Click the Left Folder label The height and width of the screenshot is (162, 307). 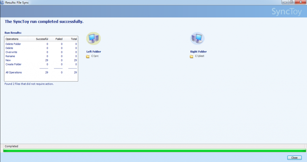click(x=94, y=51)
